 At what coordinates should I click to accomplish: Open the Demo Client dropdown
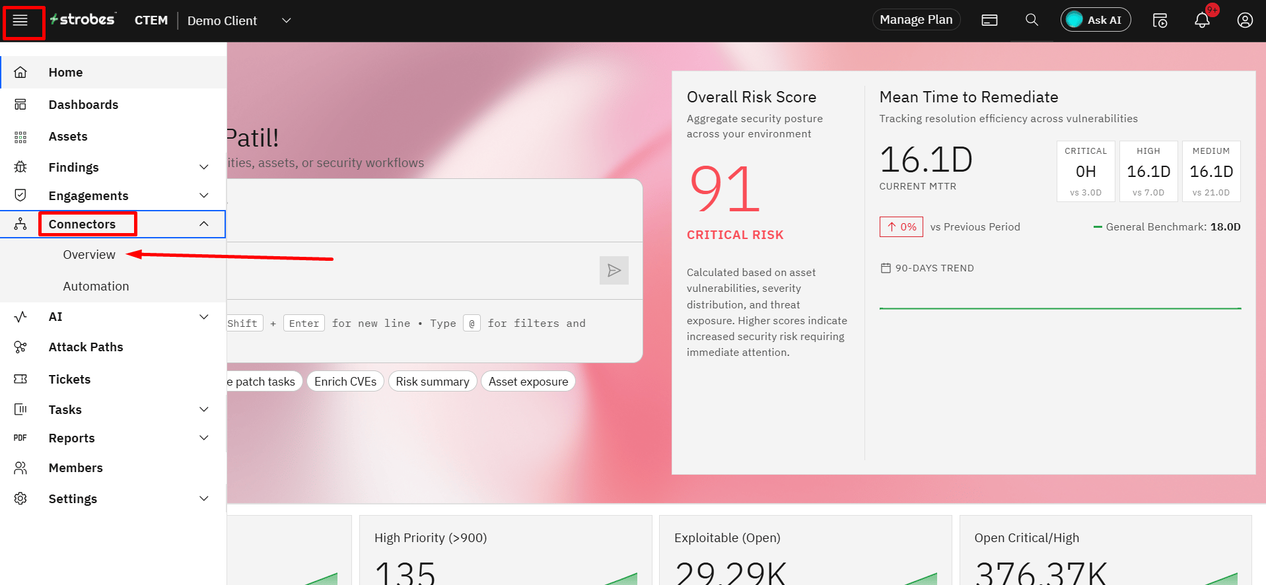click(238, 20)
